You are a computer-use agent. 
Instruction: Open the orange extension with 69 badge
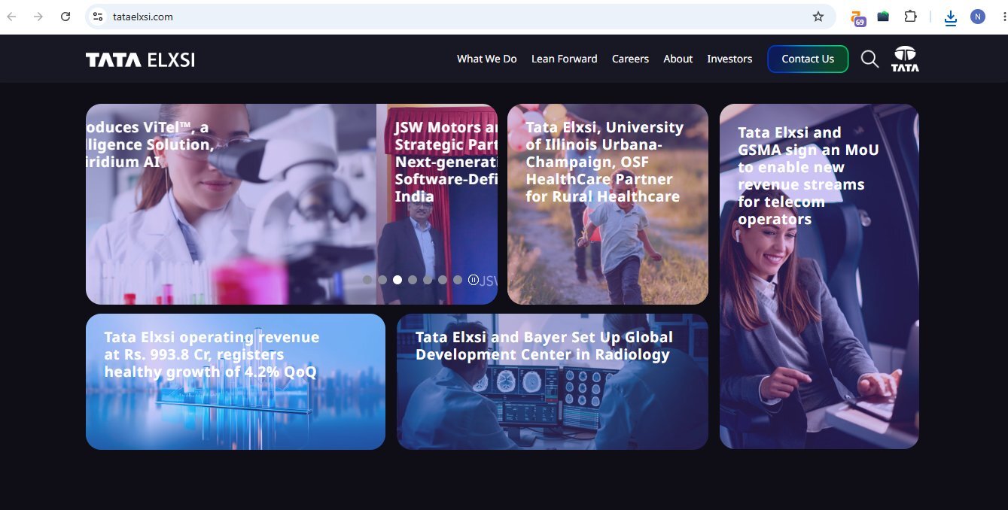(857, 17)
